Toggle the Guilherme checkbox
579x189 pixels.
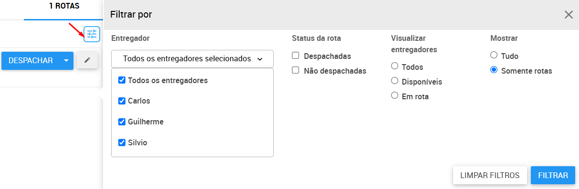click(x=122, y=122)
